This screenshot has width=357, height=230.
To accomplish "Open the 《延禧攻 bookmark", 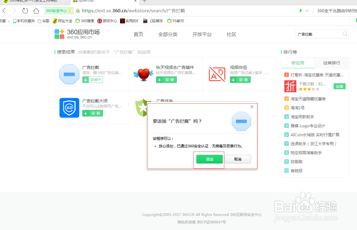I will (153, 21).
